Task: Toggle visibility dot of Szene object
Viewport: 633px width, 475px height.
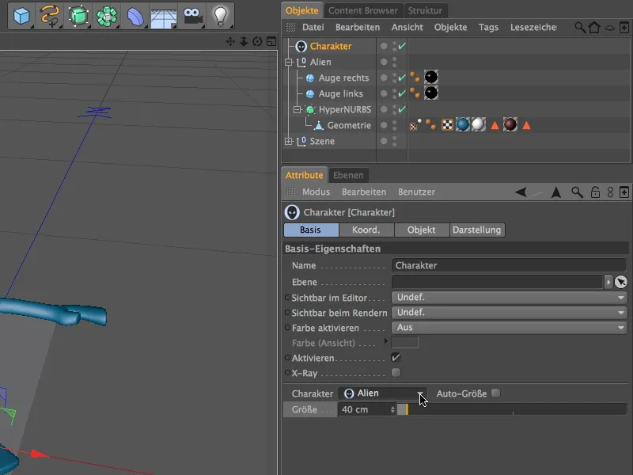Action: coord(384,141)
